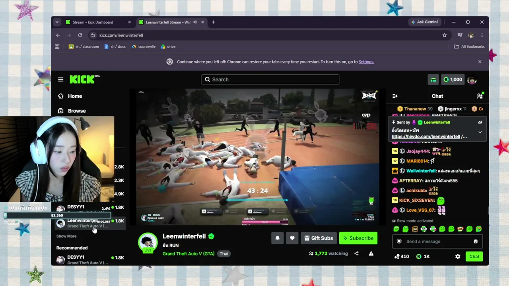
Task: Open Grand Theft Auto V (GTA) category link
Action: pos(188,253)
